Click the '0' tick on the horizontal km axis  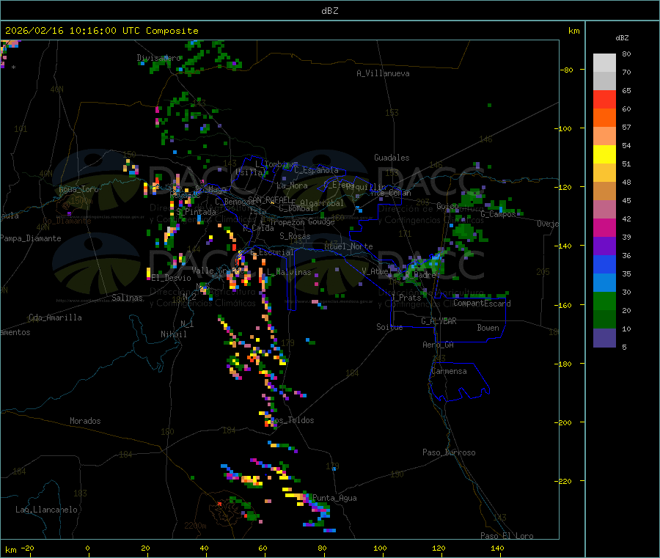[x=87, y=548]
